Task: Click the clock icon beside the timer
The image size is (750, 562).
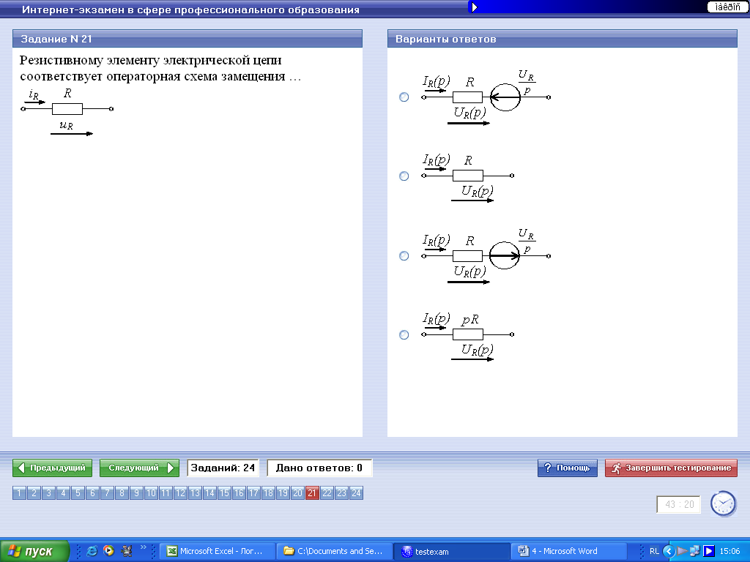Action: coord(723,503)
